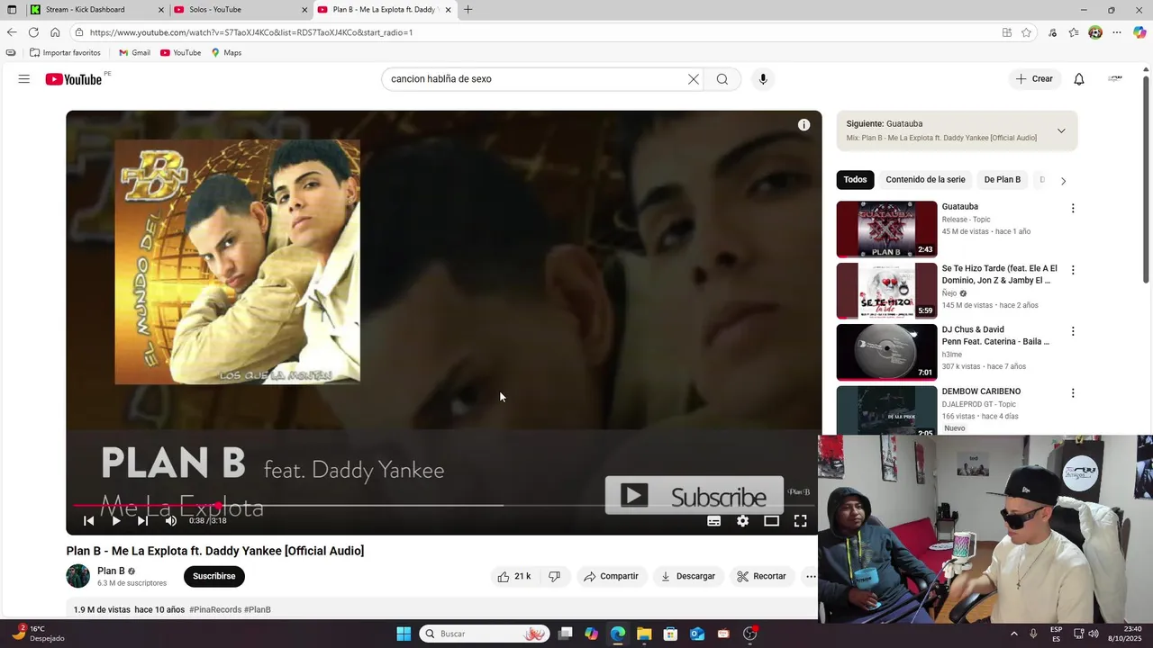Download the video via Descargar

click(687, 576)
